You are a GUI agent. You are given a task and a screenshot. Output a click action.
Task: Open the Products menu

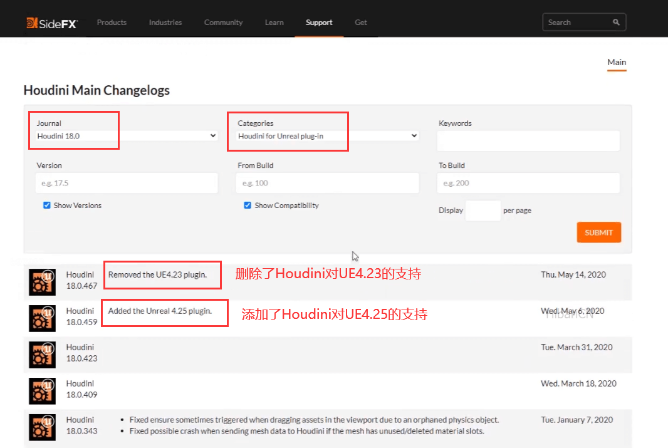(112, 23)
